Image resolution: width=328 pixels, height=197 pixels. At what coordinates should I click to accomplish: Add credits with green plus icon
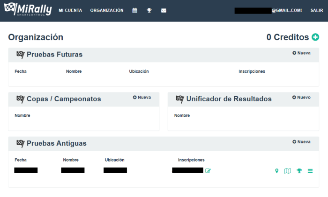315,37
